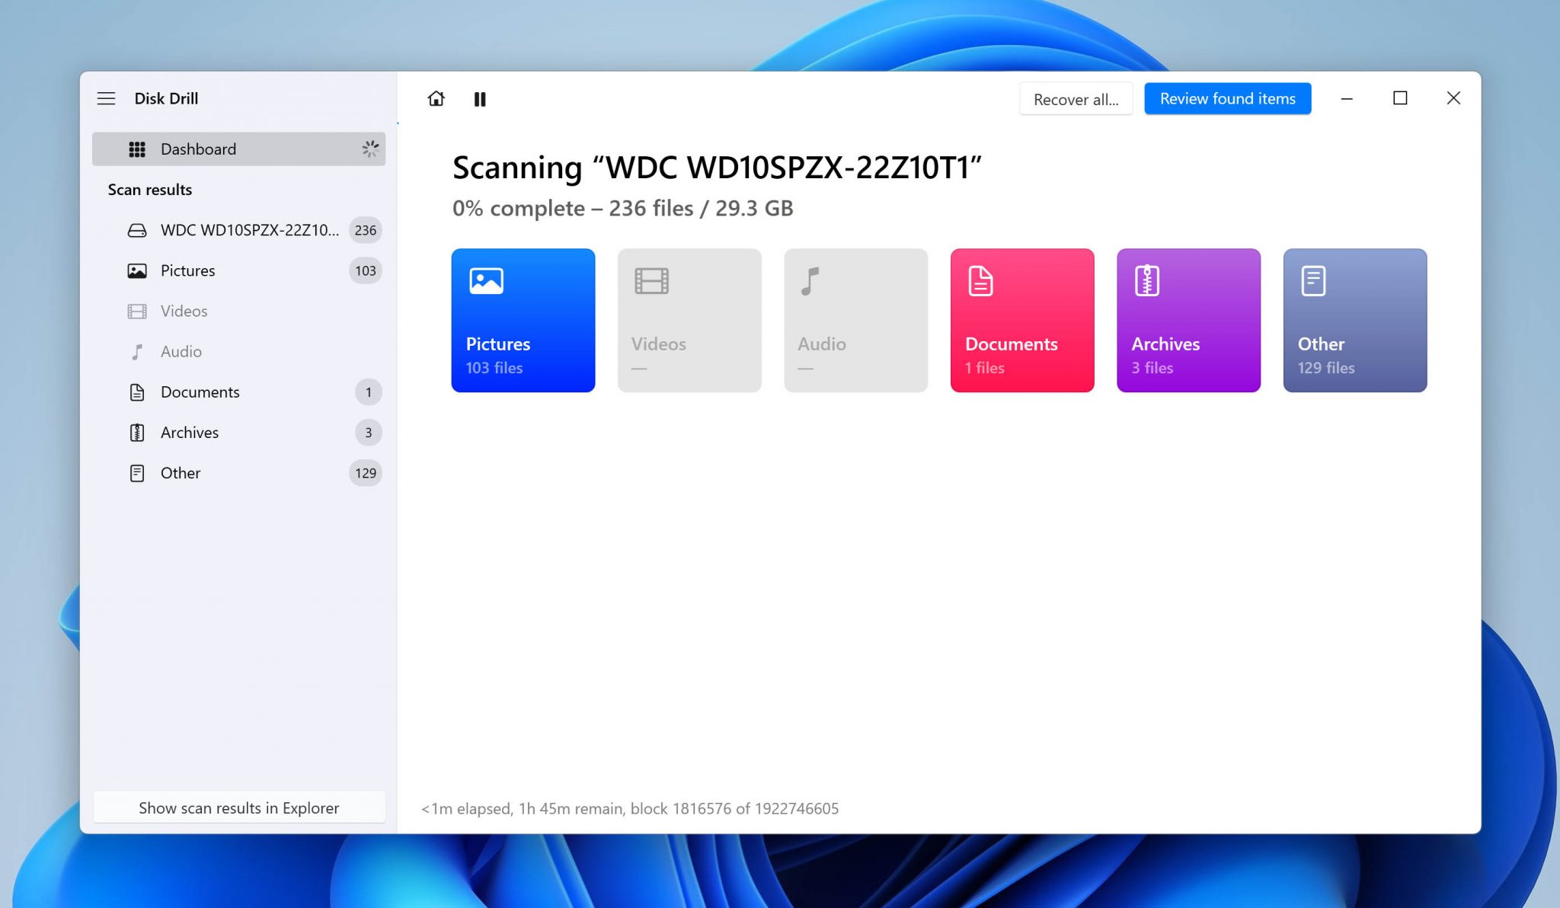Click the Archives zip icon in the sidebar

click(137, 432)
